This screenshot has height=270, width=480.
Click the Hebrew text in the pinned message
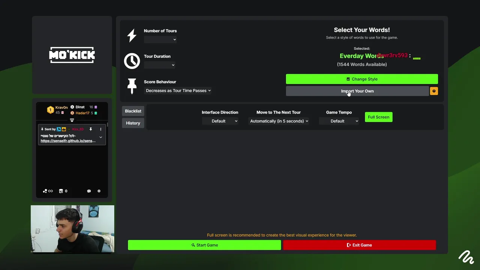(58, 136)
